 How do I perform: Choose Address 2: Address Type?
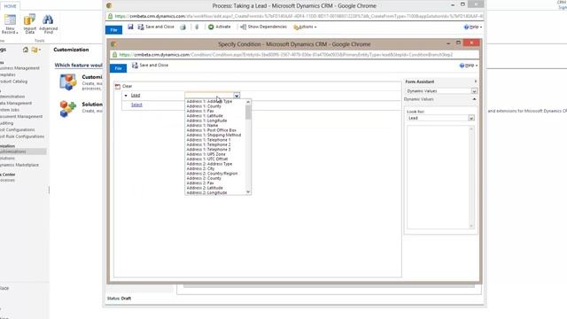click(x=209, y=164)
